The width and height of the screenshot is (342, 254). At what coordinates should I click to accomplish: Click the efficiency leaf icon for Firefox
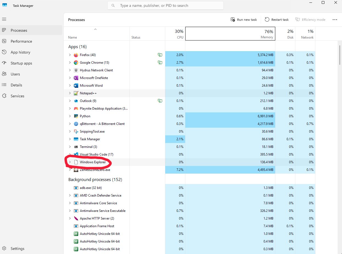tap(160, 55)
